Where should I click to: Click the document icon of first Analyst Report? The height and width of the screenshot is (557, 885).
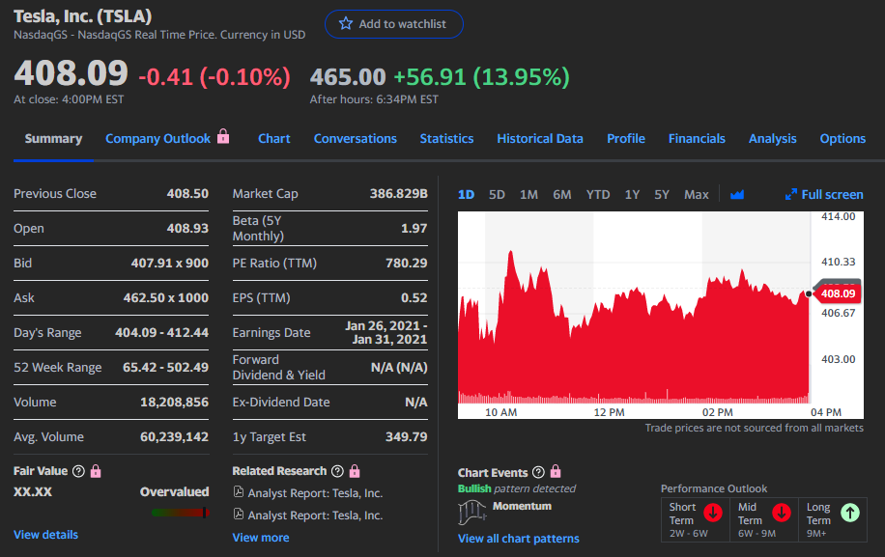(x=239, y=492)
